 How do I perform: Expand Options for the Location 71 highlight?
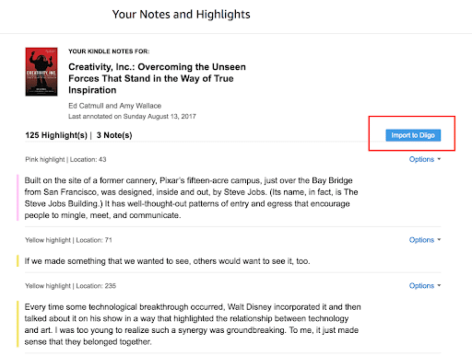(x=425, y=240)
